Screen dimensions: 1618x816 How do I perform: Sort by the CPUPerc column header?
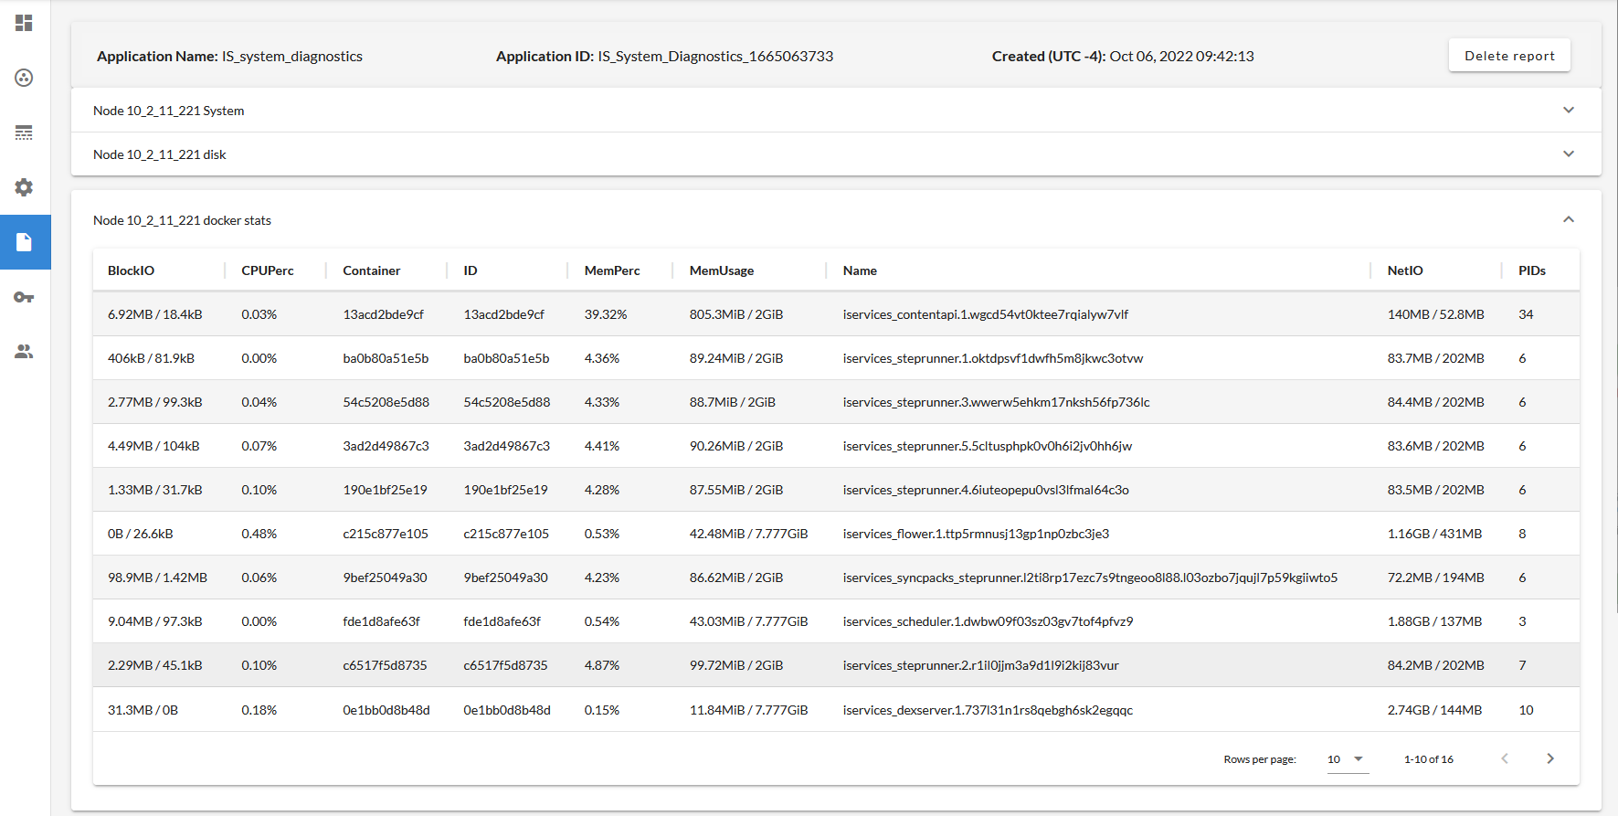[x=268, y=270]
